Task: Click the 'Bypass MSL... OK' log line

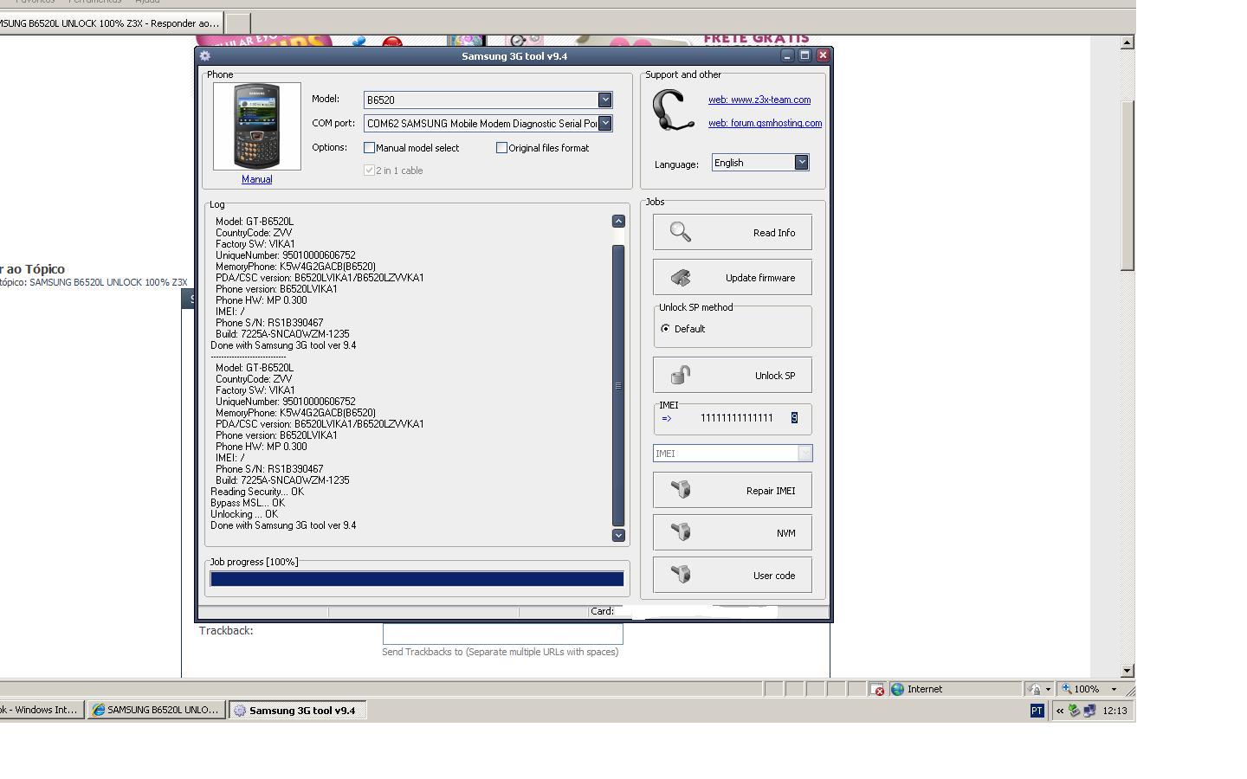Action: click(248, 503)
